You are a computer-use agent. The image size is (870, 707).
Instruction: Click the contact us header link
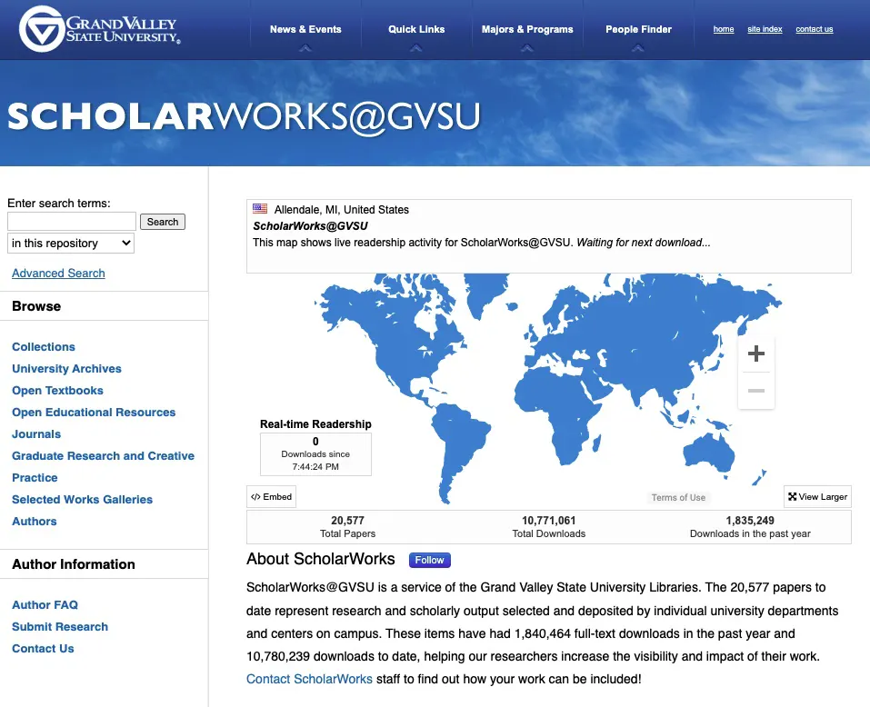click(x=814, y=29)
